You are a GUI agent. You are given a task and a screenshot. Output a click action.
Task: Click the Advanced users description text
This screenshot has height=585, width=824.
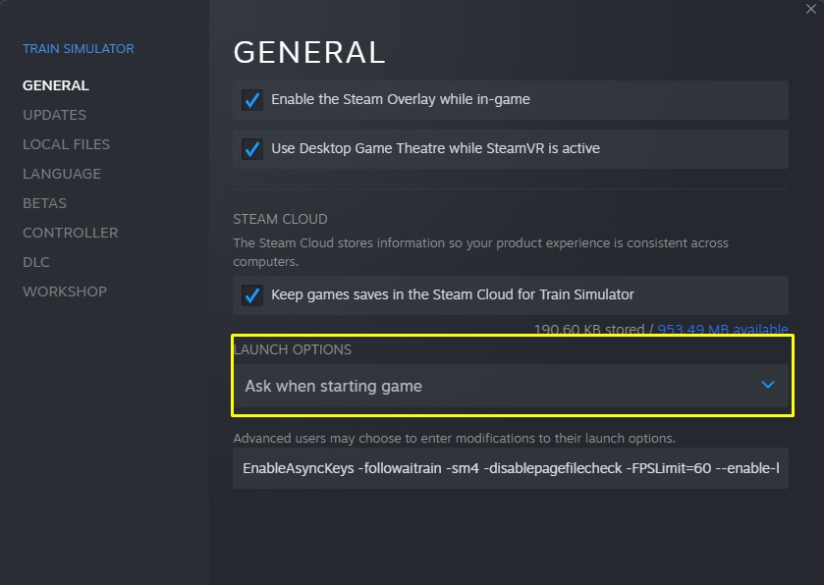click(x=454, y=438)
